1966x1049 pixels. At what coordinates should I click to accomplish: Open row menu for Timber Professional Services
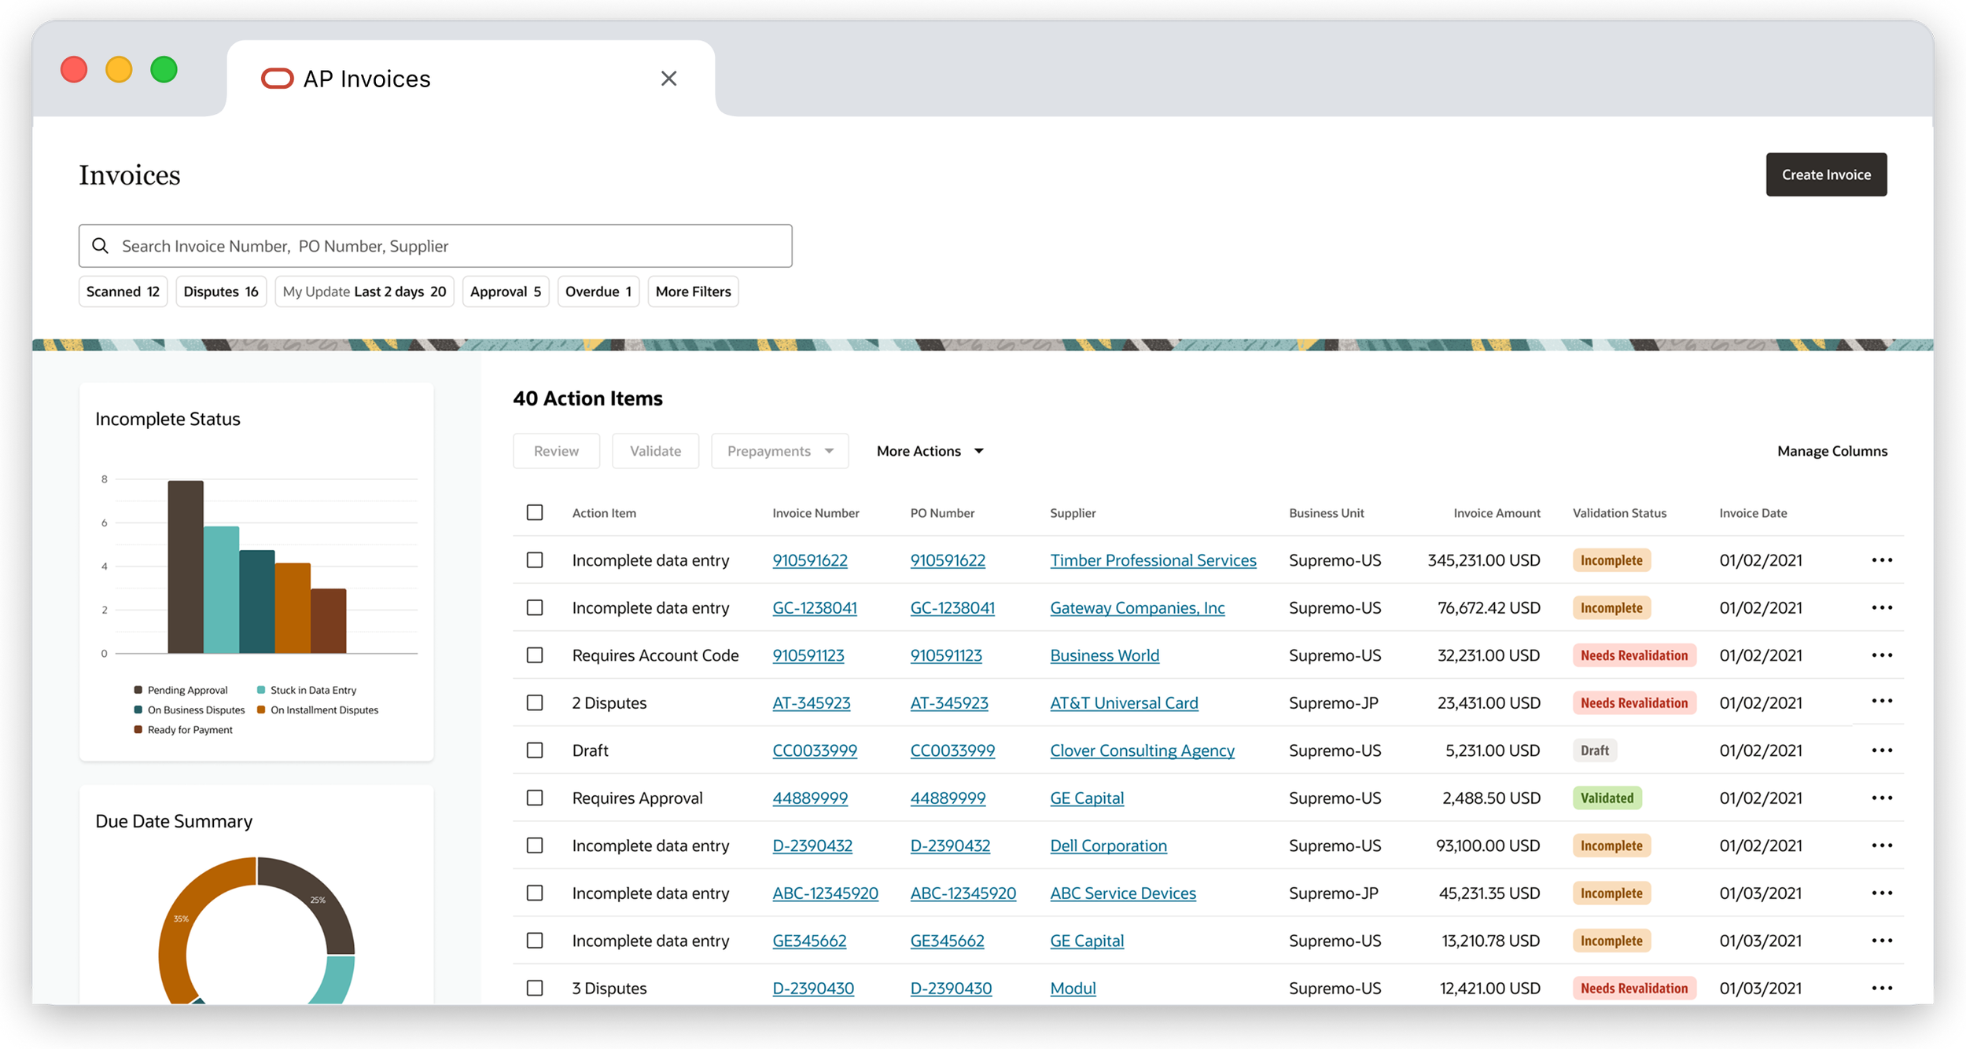pos(1881,560)
